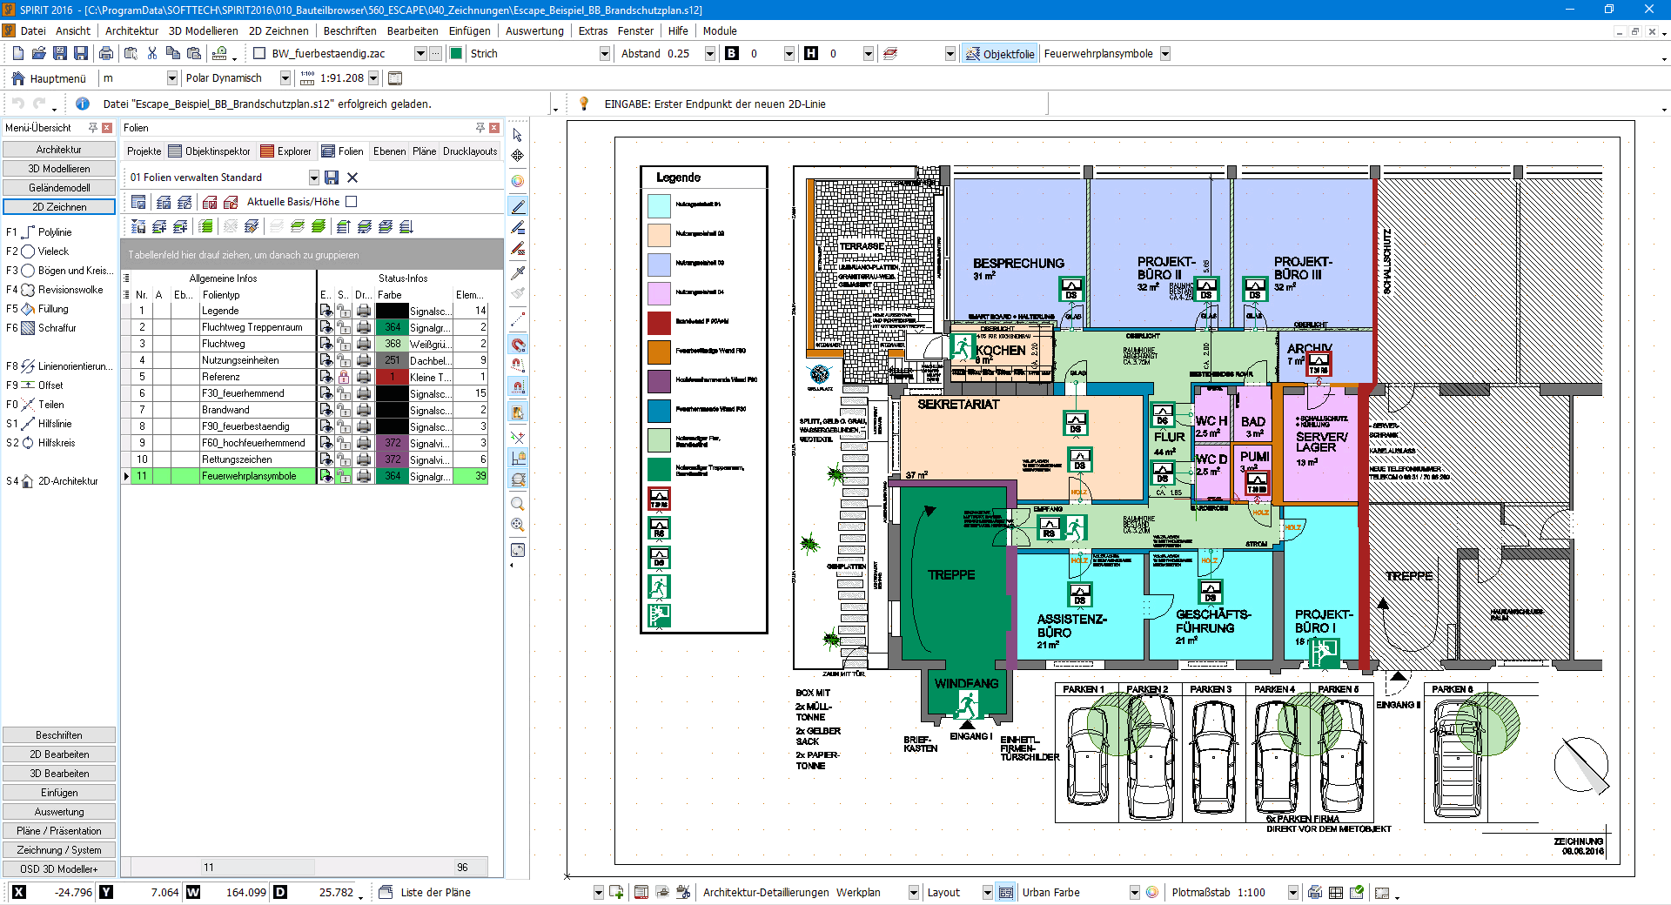Open the scale 1:91.208 dropdown

(x=373, y=78)
